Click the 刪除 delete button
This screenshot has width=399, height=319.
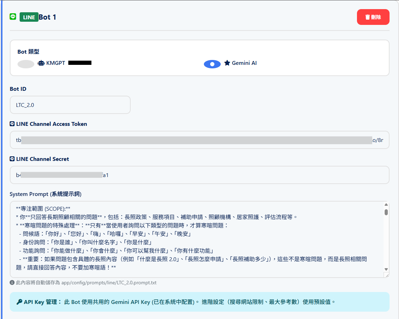[x=373, y=17]
